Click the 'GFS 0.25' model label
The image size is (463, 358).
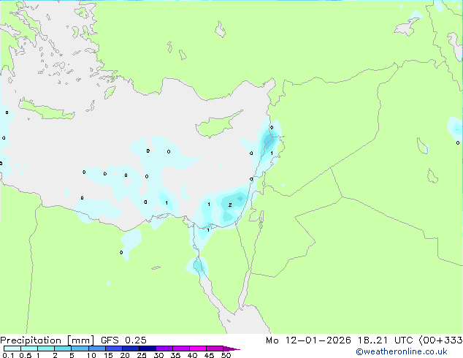123,340
